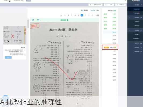Open the arithmetic homework thumbnail with the red X
This screenshot has height=107, width=143.
point(15,35)
